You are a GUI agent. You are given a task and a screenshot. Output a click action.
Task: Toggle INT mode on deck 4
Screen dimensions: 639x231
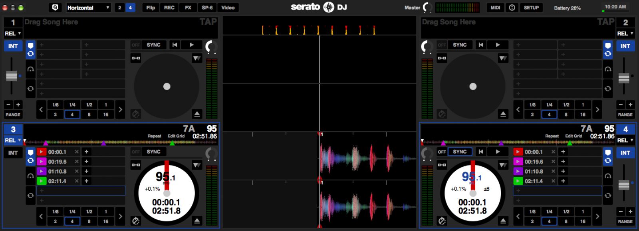click(x=625, y=153)
